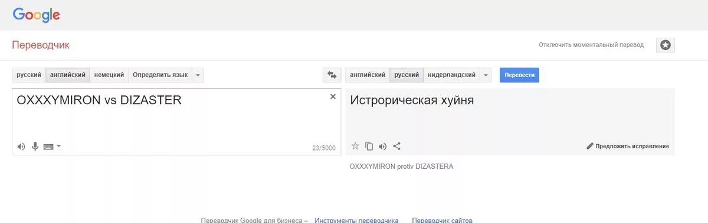This screenshot has height=223, width=708.
Task: Open Инструменты переводчика link
Action: click(356, 220)
